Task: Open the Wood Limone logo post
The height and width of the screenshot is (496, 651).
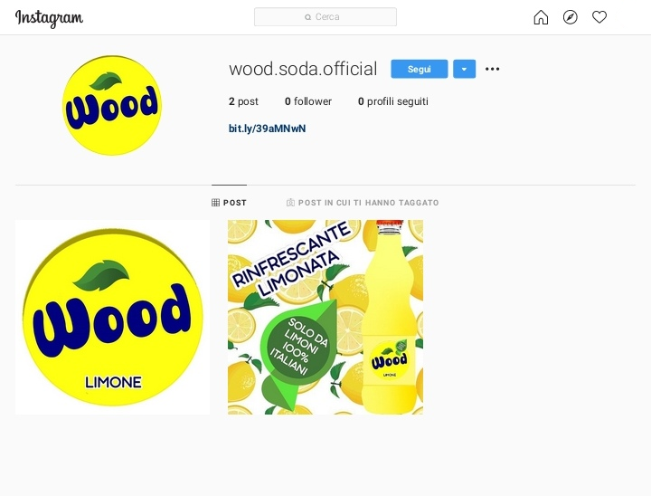Action: click(x=112, y=317)
